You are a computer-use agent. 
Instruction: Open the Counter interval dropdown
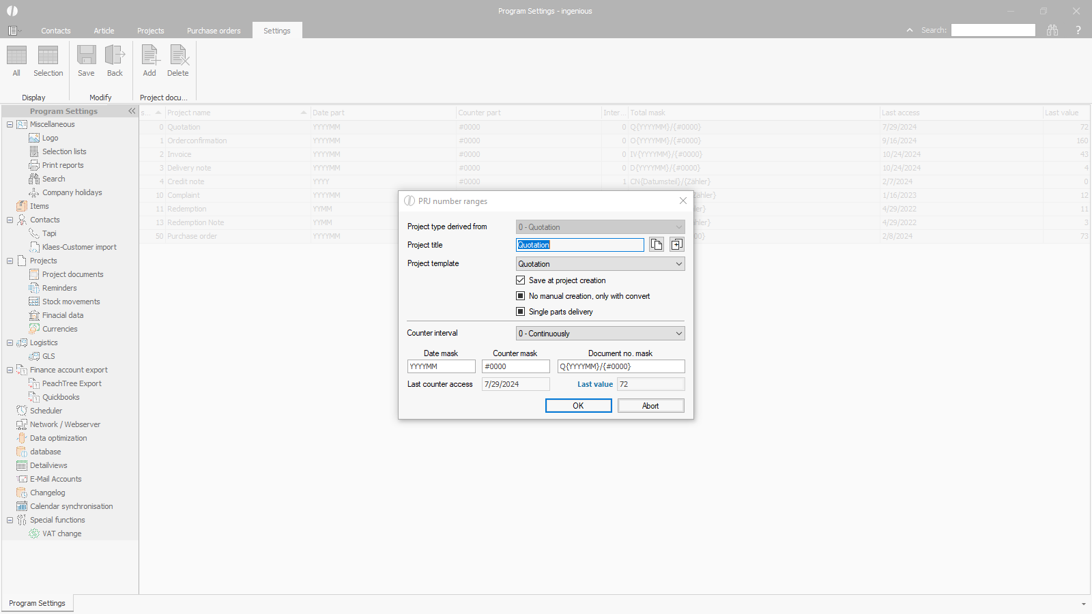(x=678, y=334)
